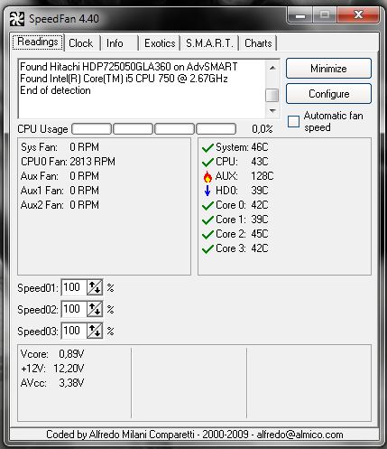Enable the Automatic fan speed checkbox

coord(293,122)
